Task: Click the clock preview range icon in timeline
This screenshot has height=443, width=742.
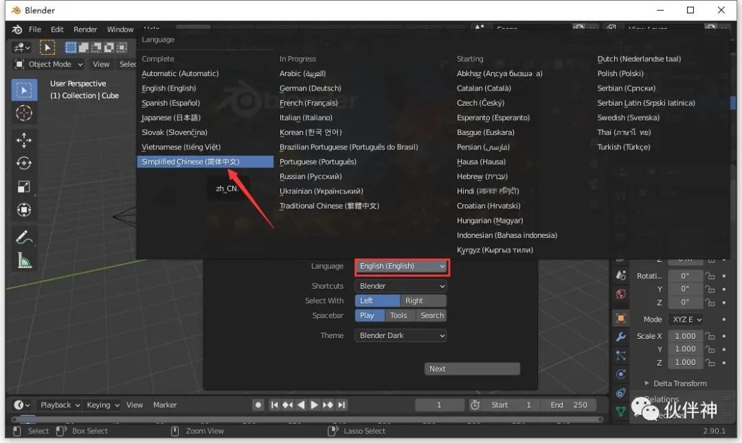Action: click(475, 405)
